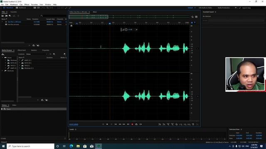Image resolution: width=266 pixels, height=149 pixels.
Task: Collapse the Drives tree node in Media Browser
Action: click(2, 58)
